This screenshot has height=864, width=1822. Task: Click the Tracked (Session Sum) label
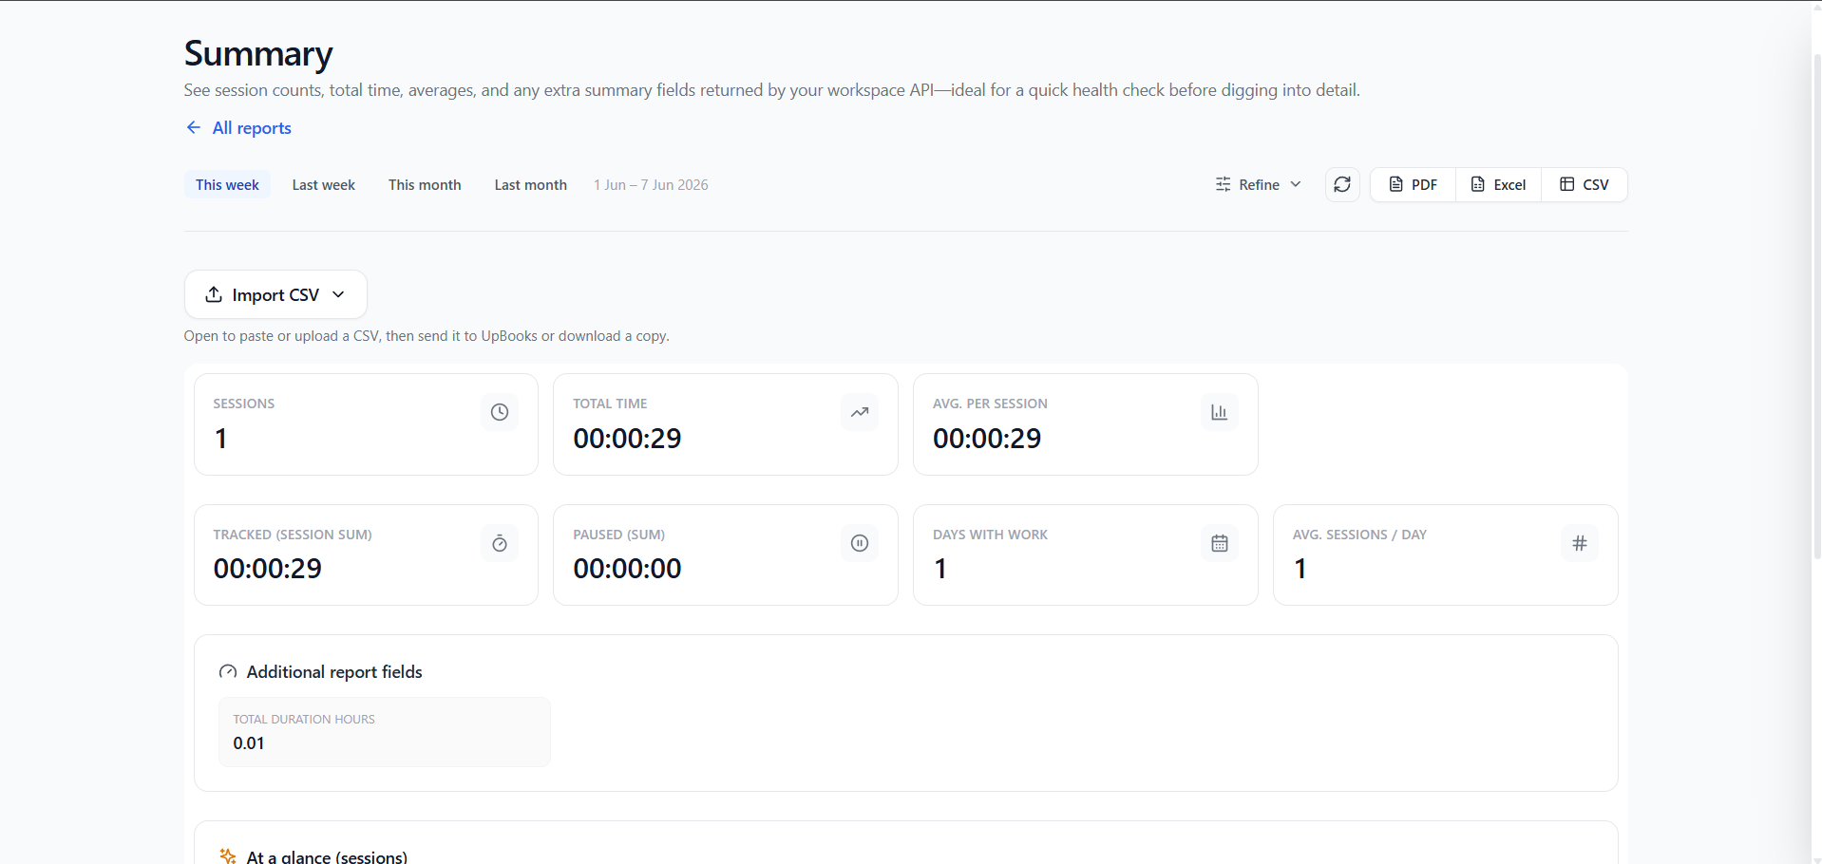[293, 535]
